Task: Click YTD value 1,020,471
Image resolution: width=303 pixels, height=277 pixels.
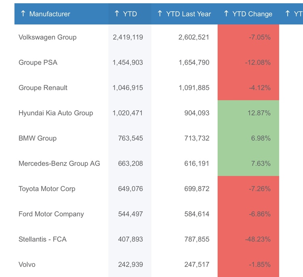Action: pyautogui.click(x=128, y=113)
